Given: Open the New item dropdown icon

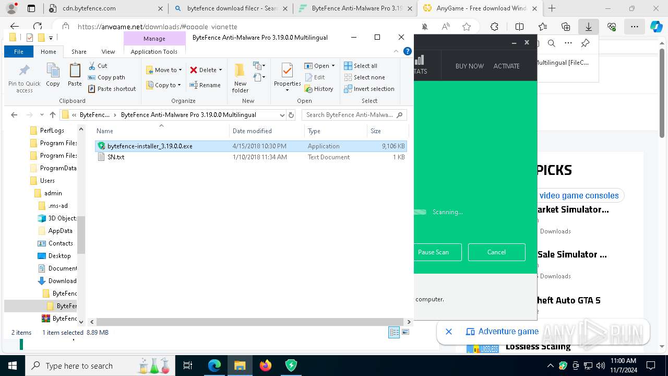Looking at the screenshot, I should pyautogui.click(x=259, y=66).
